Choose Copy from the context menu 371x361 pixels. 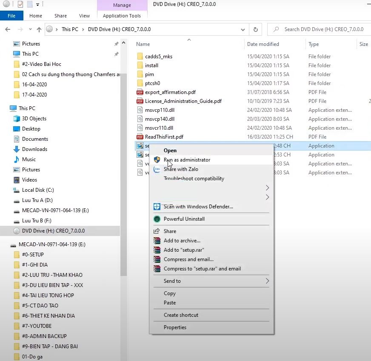point(211,293)
